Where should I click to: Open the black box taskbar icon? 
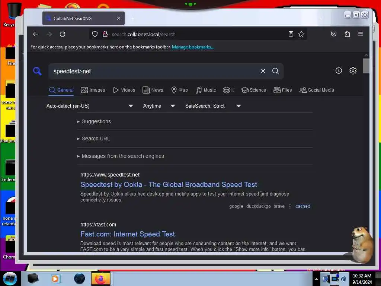[x=33, y=279]
